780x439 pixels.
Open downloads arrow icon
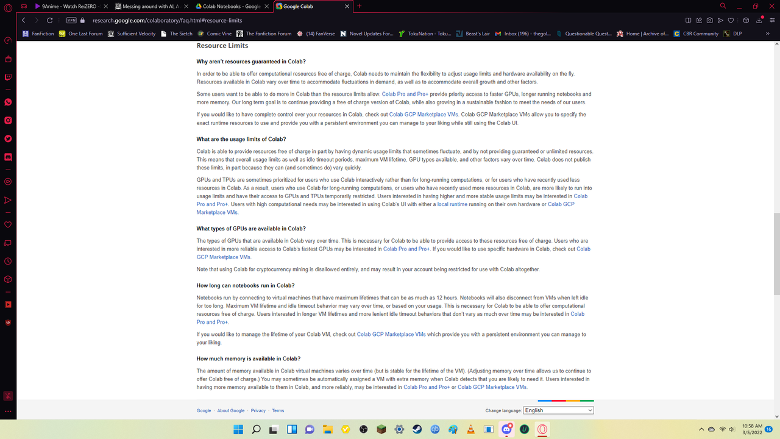tap(759, 20)
